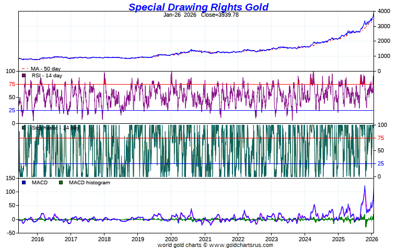Viewport: 397px width, 248px height.
Task: Click the red 75 label on the Stochastic axis
Action: pyautogui.click(x=381, y=138)
